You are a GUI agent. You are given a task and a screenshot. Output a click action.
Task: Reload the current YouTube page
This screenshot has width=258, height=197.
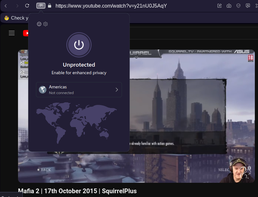tap(27, 6)
